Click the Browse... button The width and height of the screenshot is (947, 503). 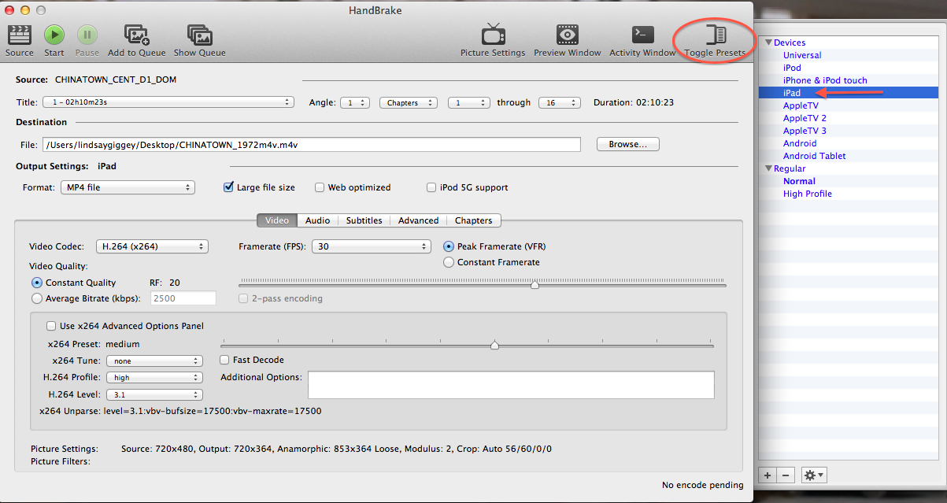[628, 144]
